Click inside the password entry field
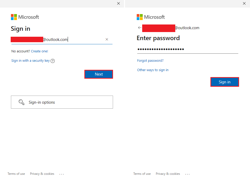Image resolution: width=250 pixels, height=180 pixels. click(182, 49)
